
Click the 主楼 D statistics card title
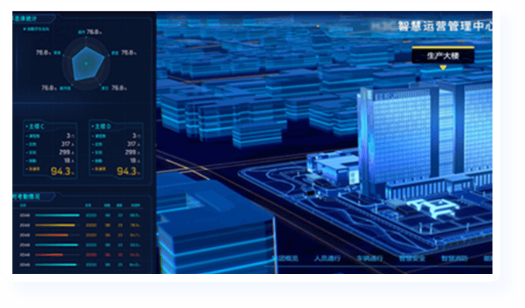[x=101, y=126]
